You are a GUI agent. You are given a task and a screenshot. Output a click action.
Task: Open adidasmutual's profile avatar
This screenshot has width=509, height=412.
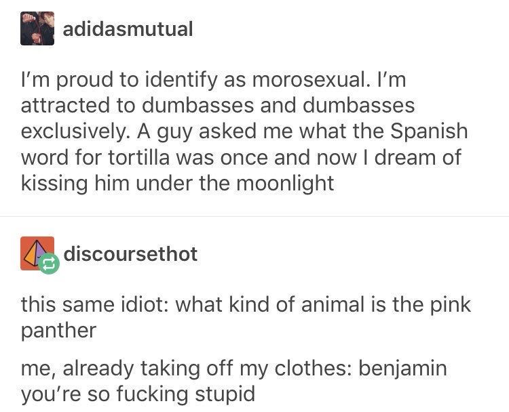pyautogui.click(x=37, y=28)
